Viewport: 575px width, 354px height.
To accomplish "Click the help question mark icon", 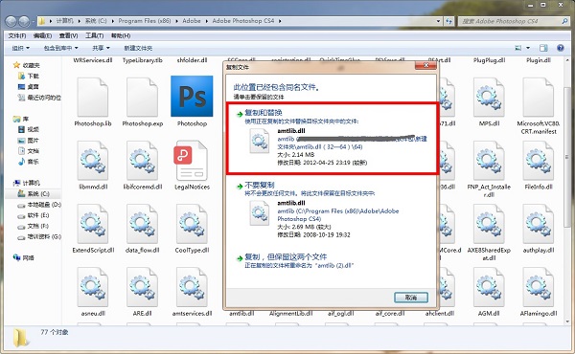I will coord(560,48).
